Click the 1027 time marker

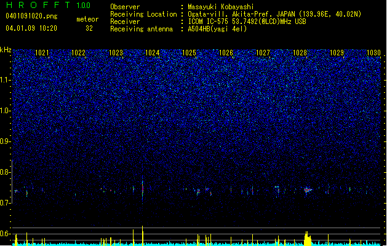click(263, 53)
